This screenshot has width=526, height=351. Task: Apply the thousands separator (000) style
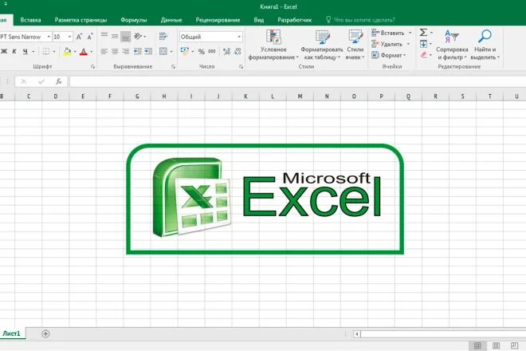[x=212, y=51]
